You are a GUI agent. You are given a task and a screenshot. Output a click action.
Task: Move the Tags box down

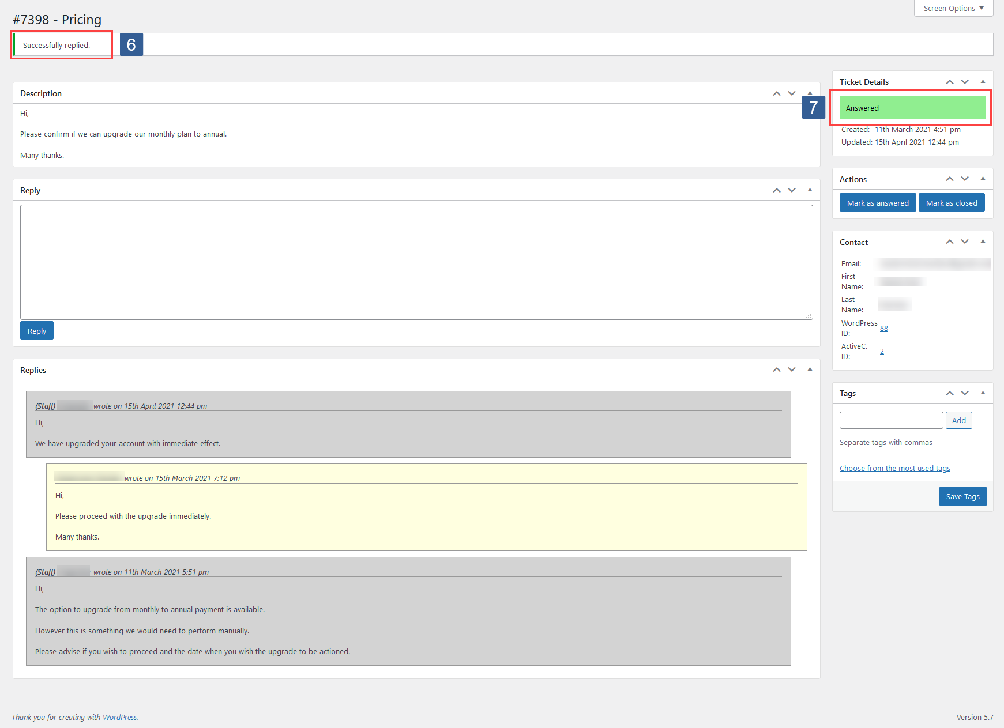pos(965,393)
